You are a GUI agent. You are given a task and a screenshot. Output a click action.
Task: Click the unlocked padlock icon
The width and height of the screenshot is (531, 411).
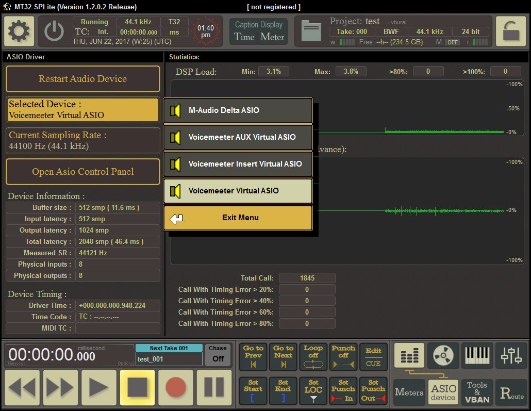pyautogui.click(x=511, y=31)
